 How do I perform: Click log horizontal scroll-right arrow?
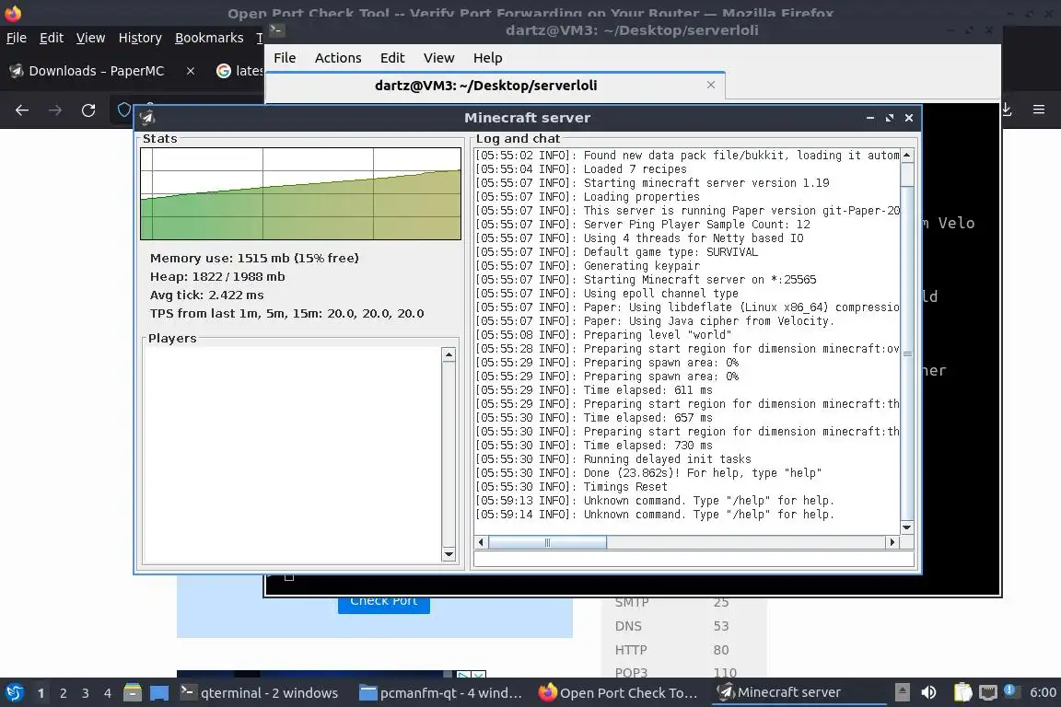click(892, 542)
